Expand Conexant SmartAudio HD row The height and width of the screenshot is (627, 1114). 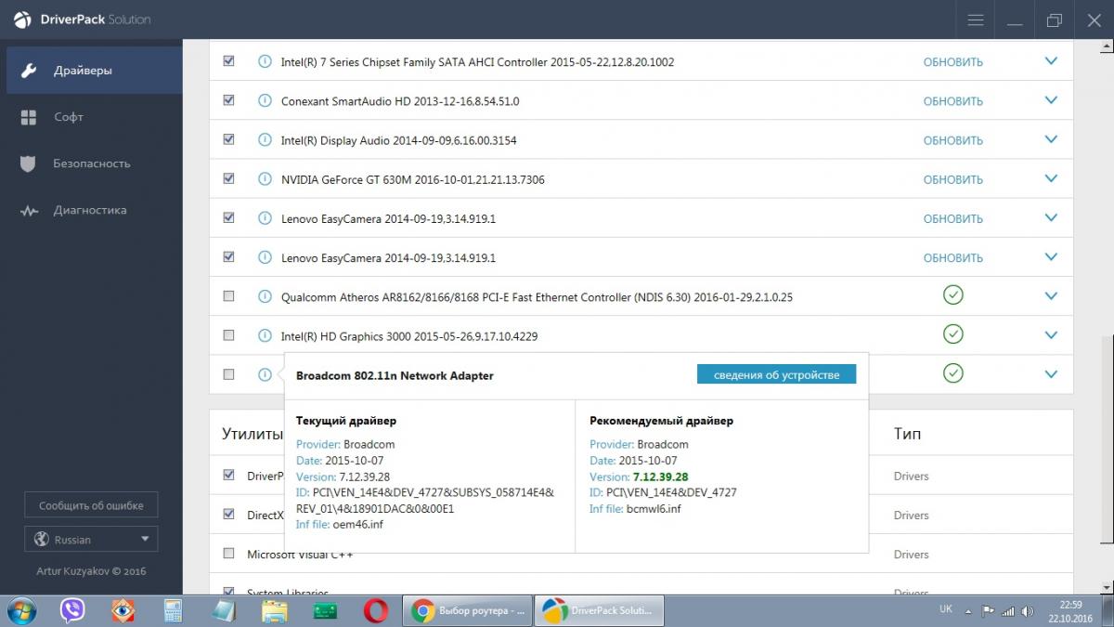pos(1051,100)
